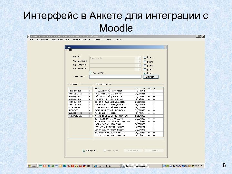Image resolution: width=232 pixels, height=174 pixels.
Task: Click the red bug icon in quick launch
Action: point(44,166)
